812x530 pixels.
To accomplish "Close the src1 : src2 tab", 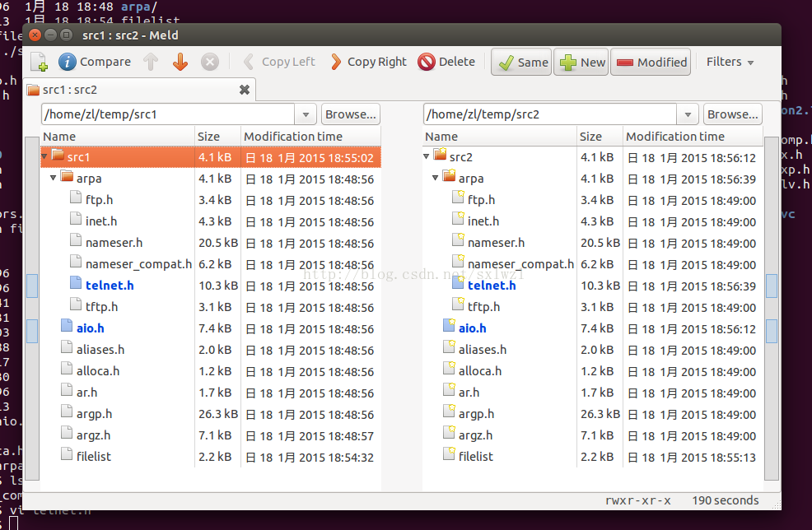I will 245,90.
